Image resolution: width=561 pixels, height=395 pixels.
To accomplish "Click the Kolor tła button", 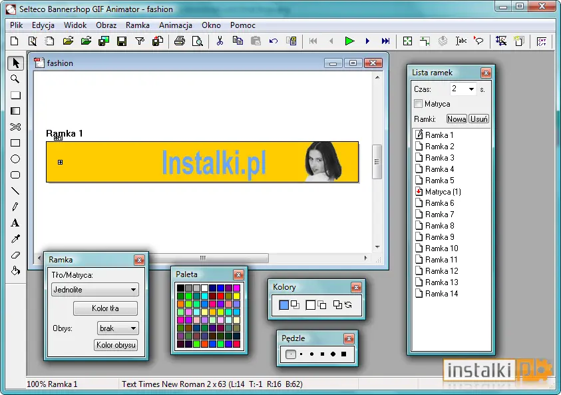I will pos(105,308).
